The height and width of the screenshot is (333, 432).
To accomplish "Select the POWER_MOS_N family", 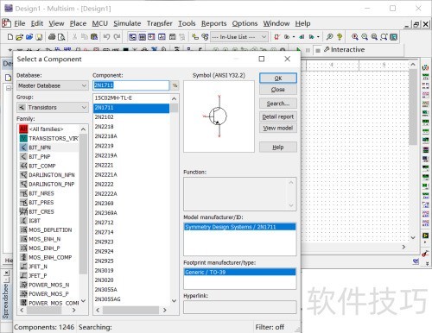I will click(49, 285).
